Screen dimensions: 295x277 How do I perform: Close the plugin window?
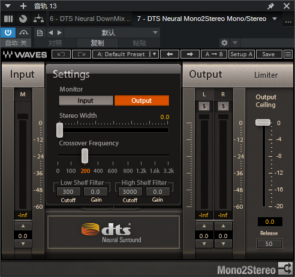point(287,6)
